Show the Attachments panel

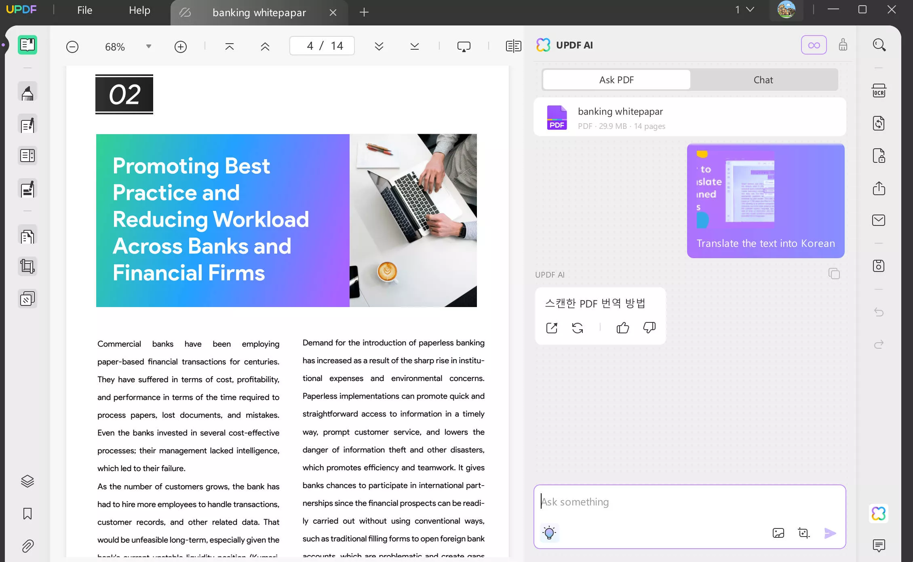coord(27,546)
